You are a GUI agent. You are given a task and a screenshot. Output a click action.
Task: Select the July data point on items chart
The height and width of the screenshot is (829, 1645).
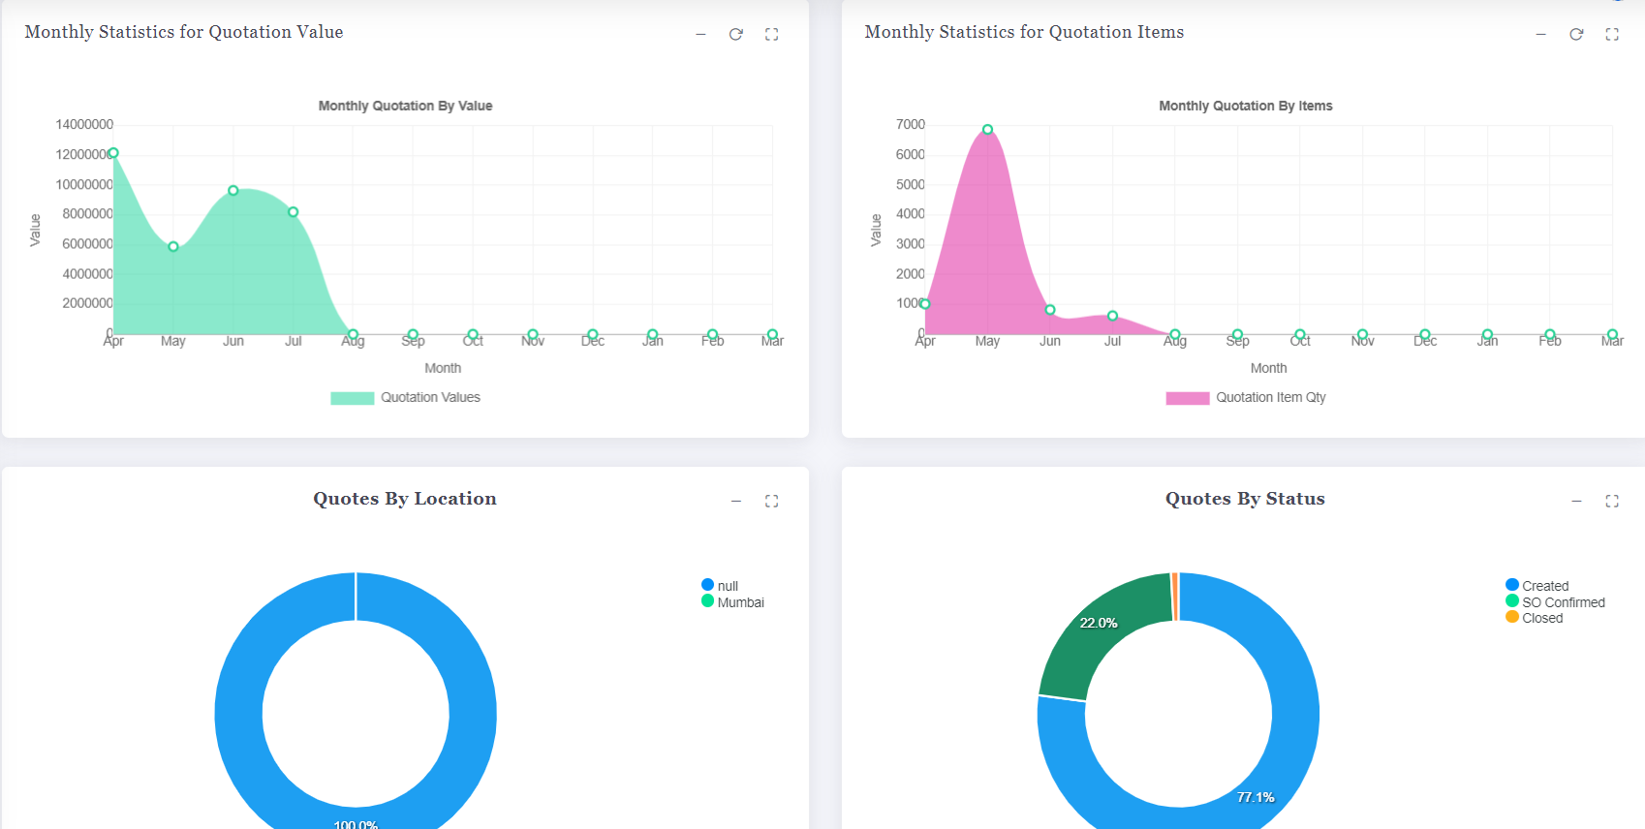[x=1112, y=316]
